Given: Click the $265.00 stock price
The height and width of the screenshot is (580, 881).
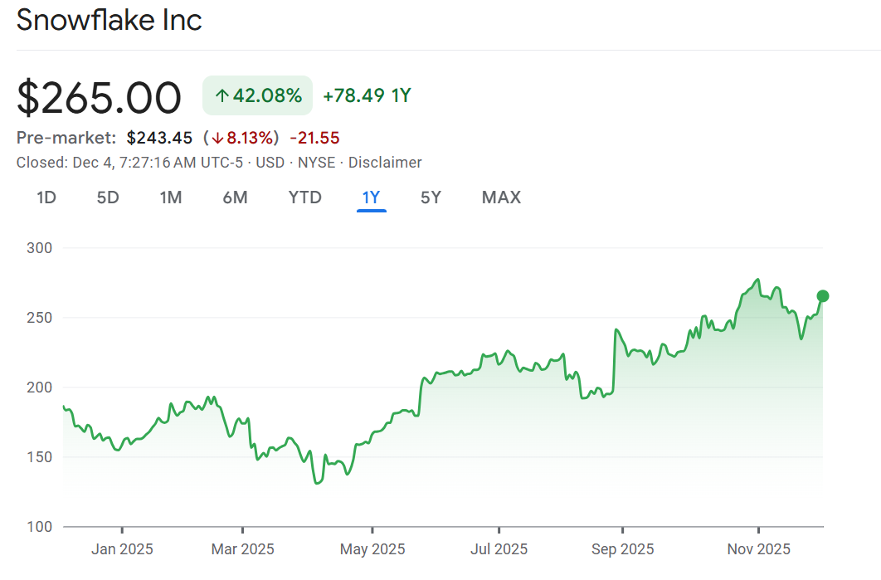Looking at the screenshot, I should coord(99,98).
